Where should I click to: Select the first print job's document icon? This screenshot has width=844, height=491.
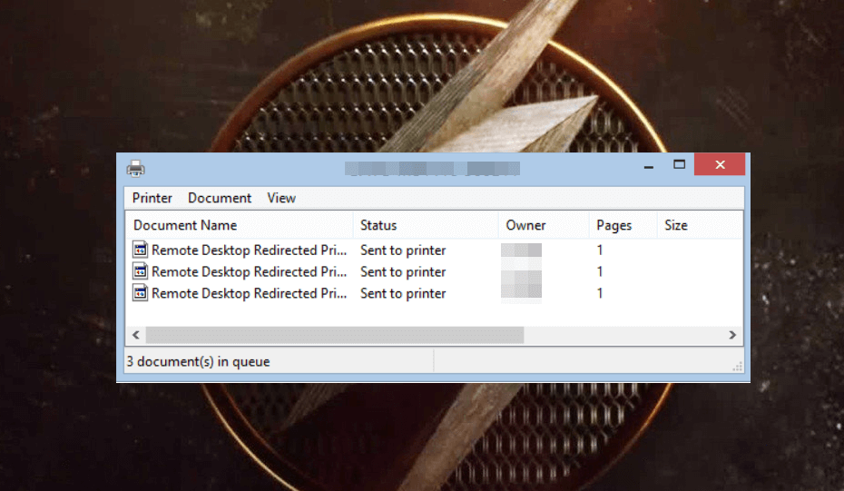tap(140, 250)
